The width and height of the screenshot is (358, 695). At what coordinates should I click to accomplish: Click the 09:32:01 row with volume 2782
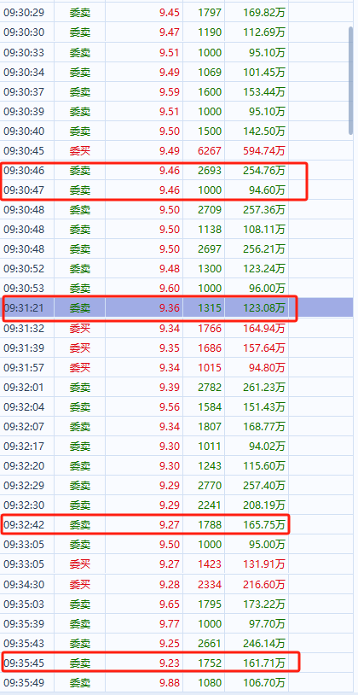[x=177, y=388]
